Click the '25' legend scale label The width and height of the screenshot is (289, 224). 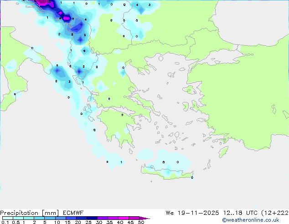pos(88,222)
